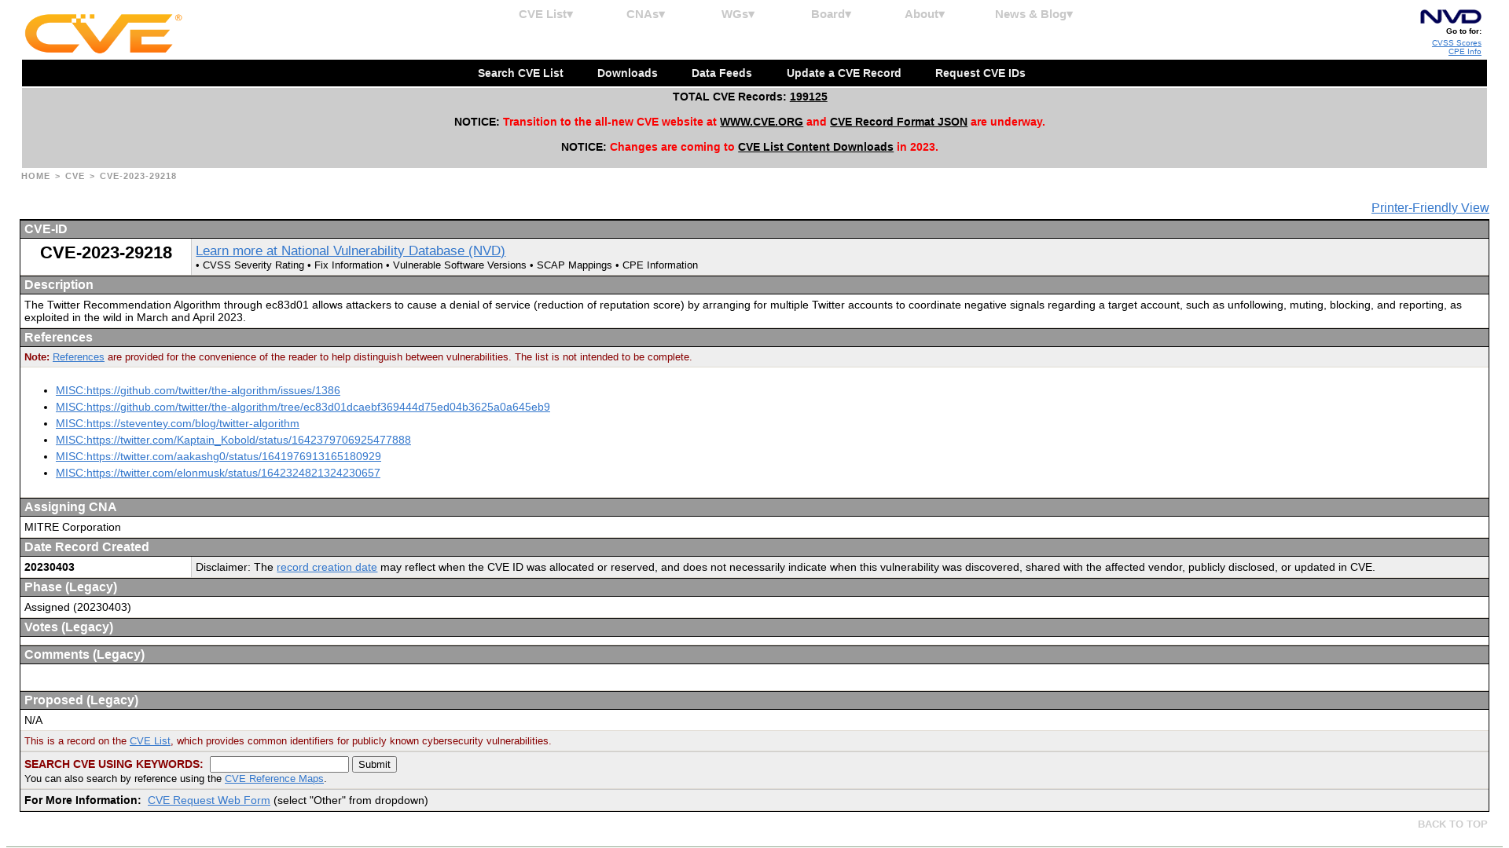The image size is (1509, 848).
Task: Select Update a CVE Record
Action: click(843, 73)
